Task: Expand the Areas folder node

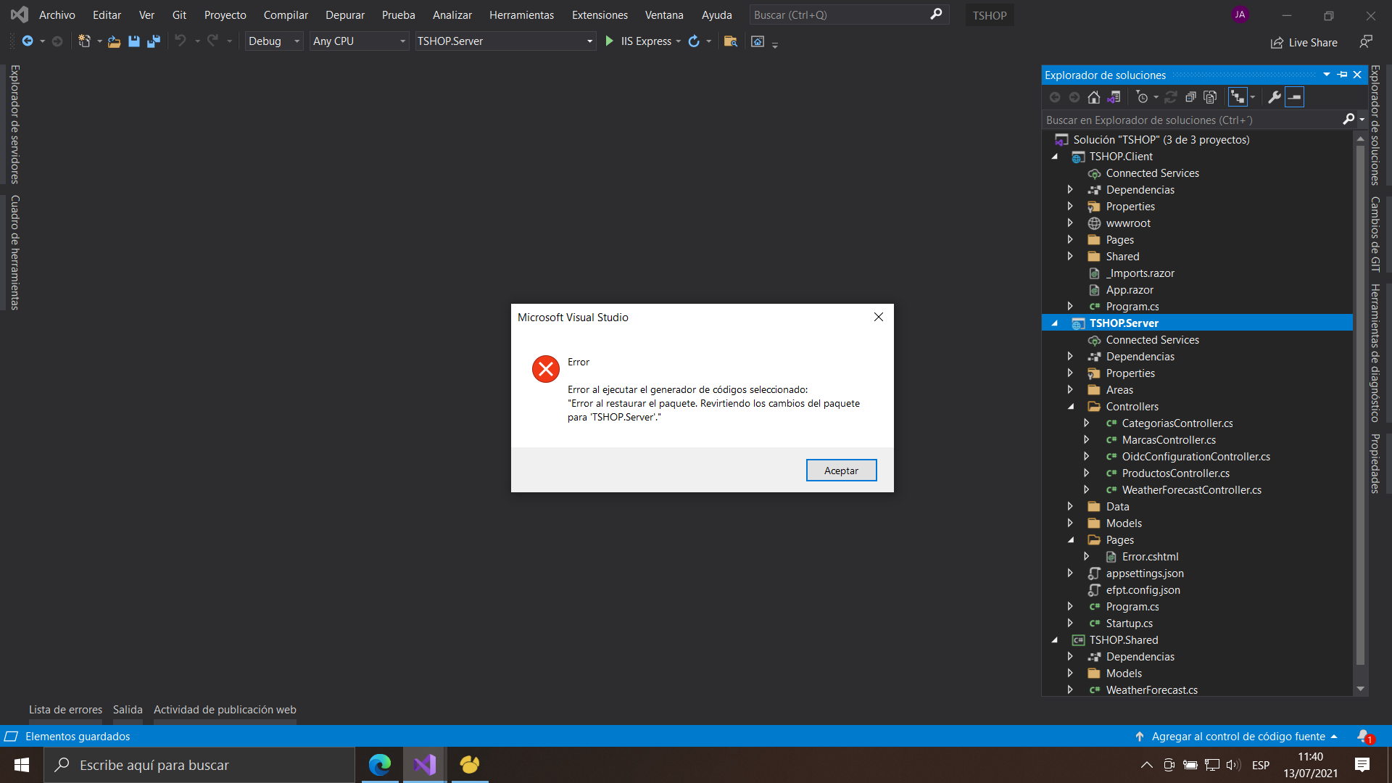Action: click(1070, 389)
